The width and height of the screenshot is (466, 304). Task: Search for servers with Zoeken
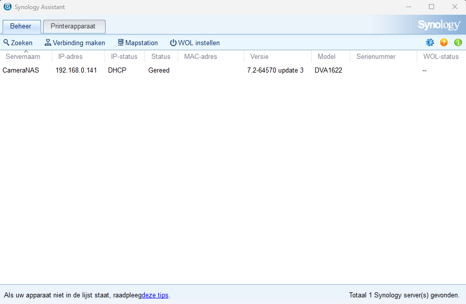18,43
